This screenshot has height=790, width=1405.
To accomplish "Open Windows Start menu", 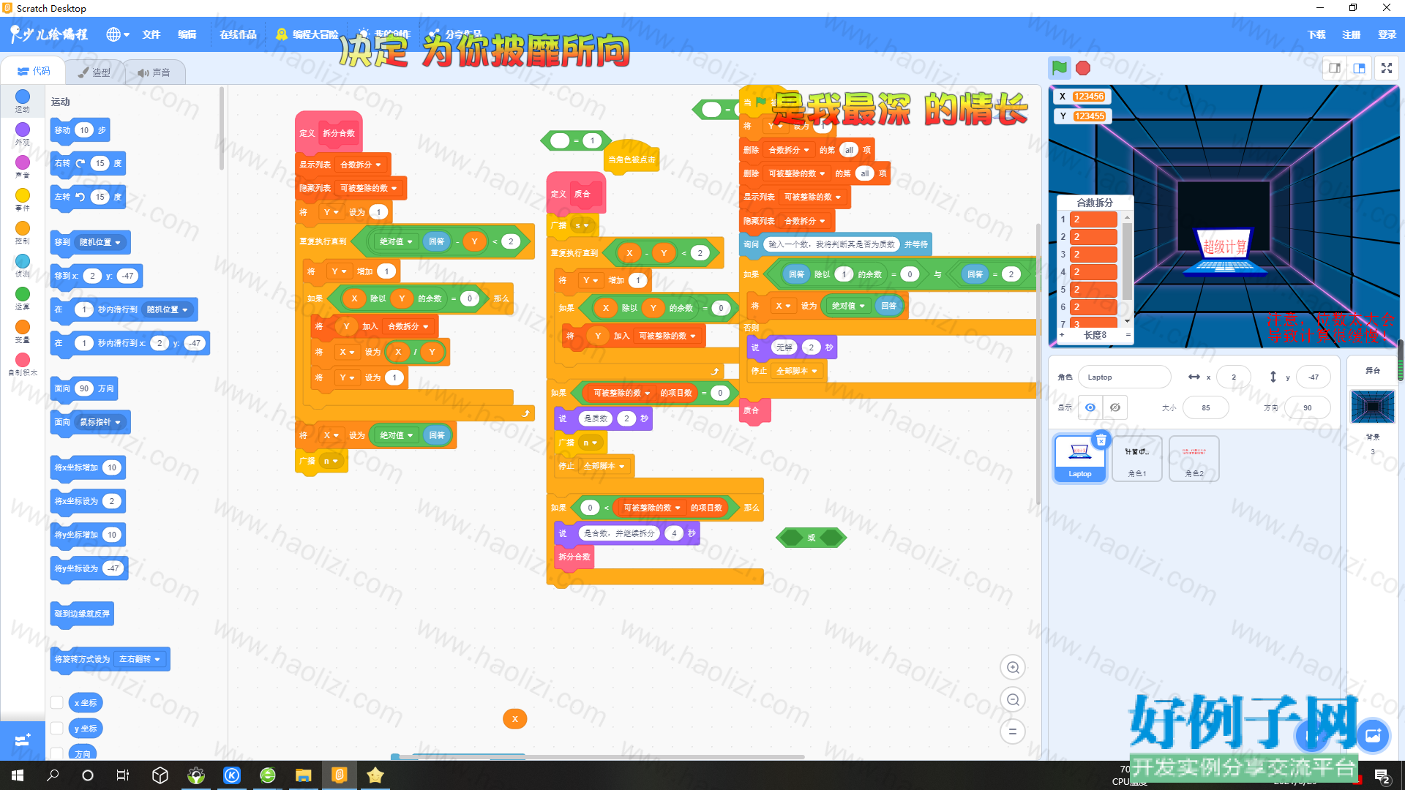I will tap(18, 775).
